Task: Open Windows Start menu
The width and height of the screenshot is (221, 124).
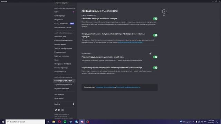Action: pos(3,122)
